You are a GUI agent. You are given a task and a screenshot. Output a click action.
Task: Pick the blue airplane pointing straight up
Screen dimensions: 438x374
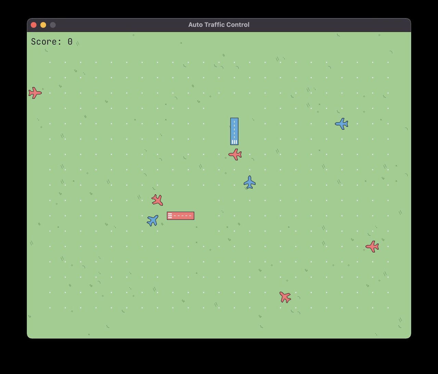pos(250,182)
